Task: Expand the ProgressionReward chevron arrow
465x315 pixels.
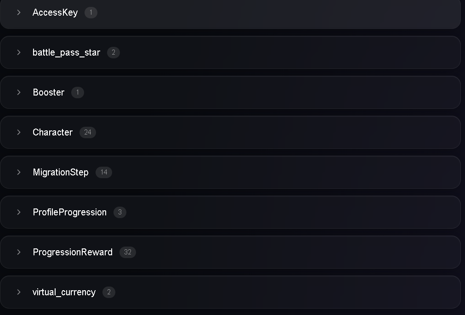Action: pos(19,252)
